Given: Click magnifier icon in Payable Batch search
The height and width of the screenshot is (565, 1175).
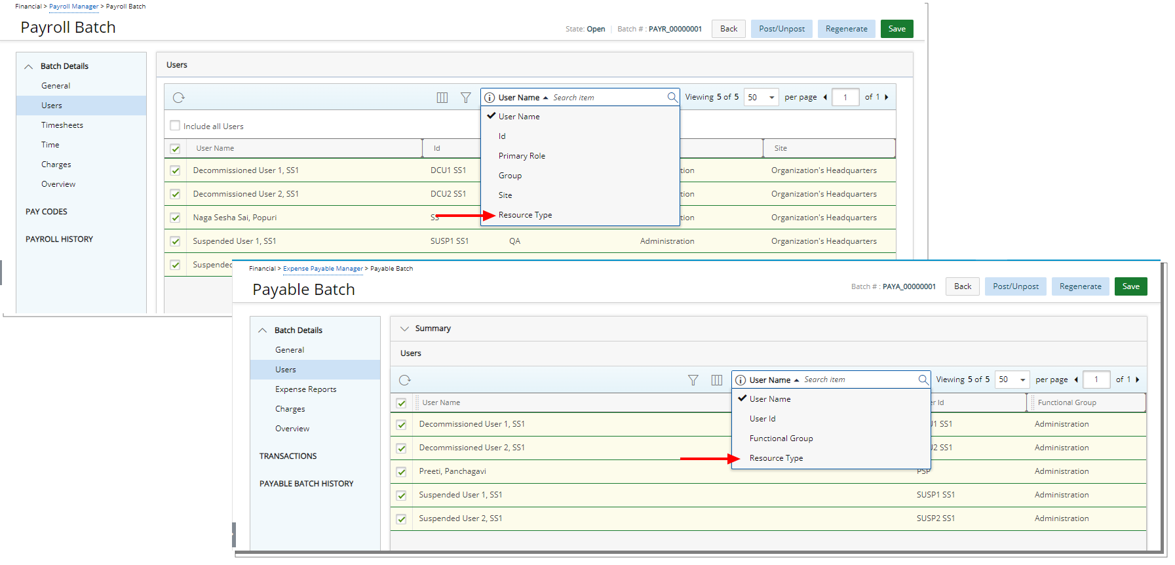Looking at the screenshot, I should 923,380.
